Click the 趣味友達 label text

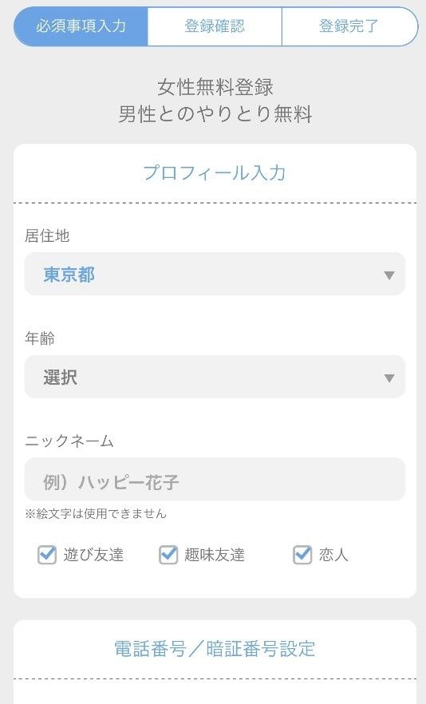click(x=215, y=555)
